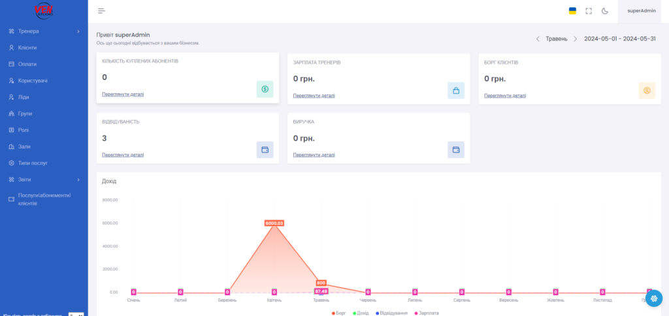Open the gear settings floating button
This screenshot has height=316, width=669.
pos(653,298)
